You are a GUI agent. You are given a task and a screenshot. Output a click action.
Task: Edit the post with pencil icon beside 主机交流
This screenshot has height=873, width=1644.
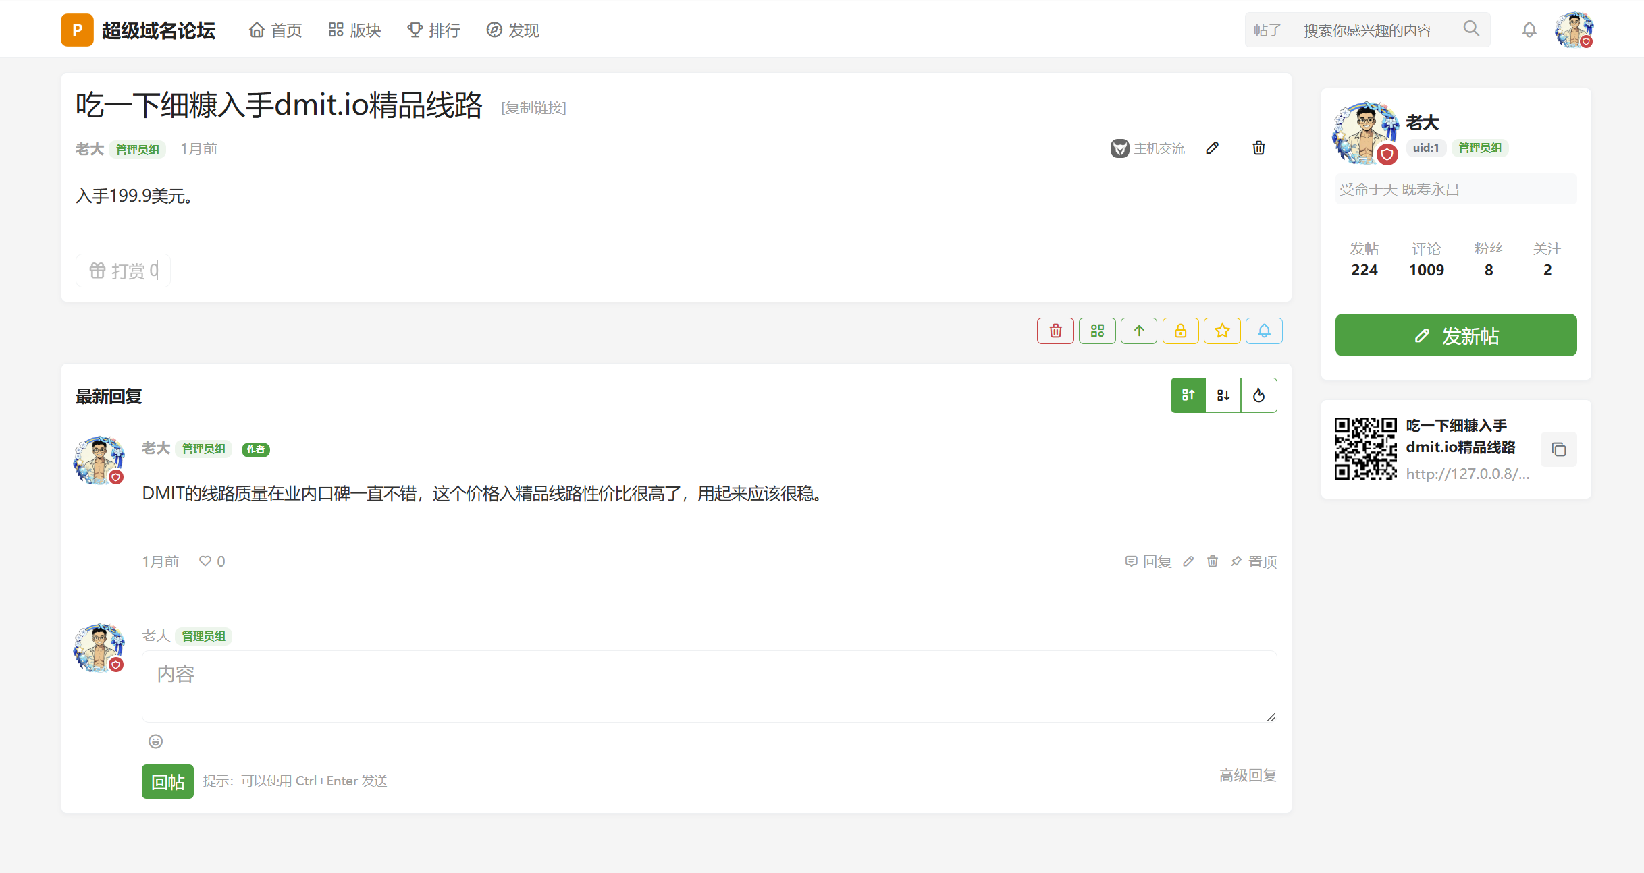tap(1213, 148)
